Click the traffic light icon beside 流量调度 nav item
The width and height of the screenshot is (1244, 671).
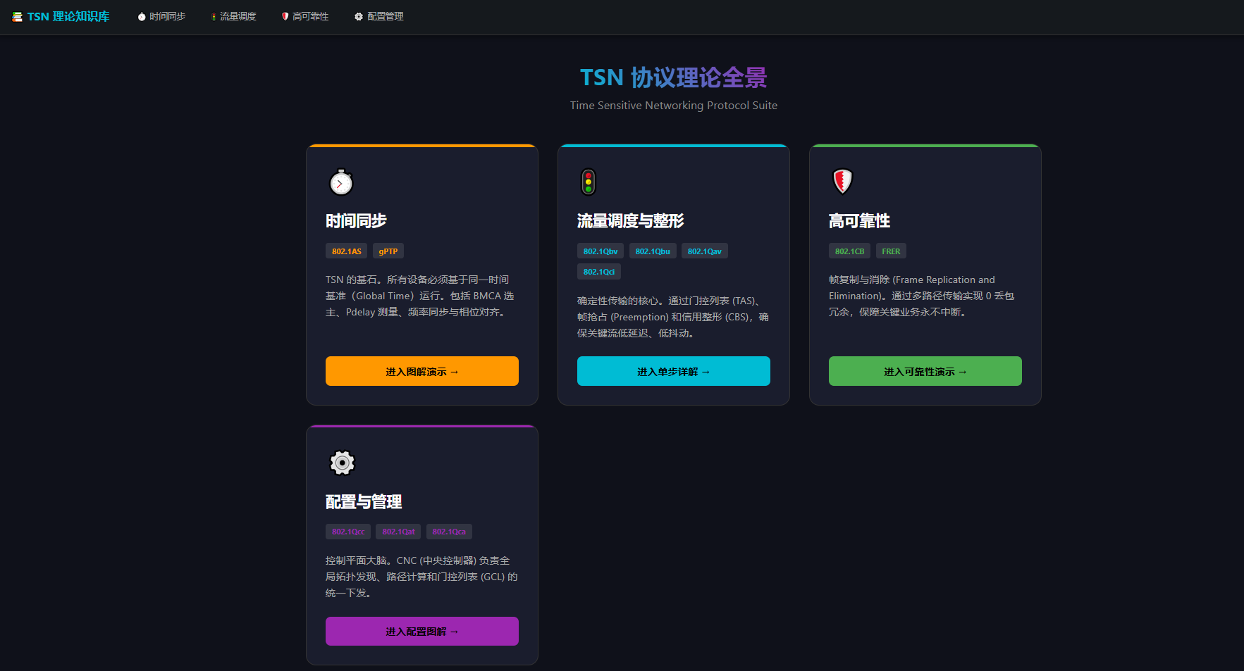pyautogui.click(x=214, y=16)
